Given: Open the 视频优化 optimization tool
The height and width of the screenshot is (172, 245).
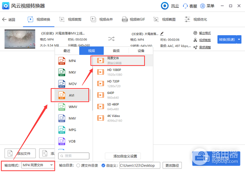Looking at the screenshot, I should tap(196, 20).
